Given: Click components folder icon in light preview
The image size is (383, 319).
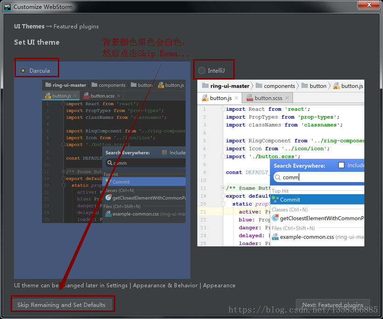Looking at the screenshot, I should click(x=258, y=86).
